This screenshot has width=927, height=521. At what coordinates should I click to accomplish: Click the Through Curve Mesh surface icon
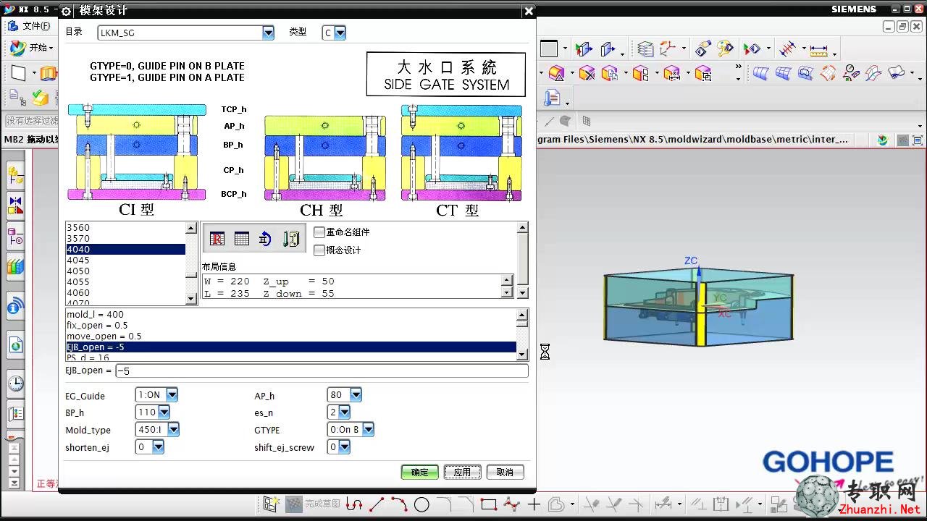pyautogui.click(x=783, y=73)
